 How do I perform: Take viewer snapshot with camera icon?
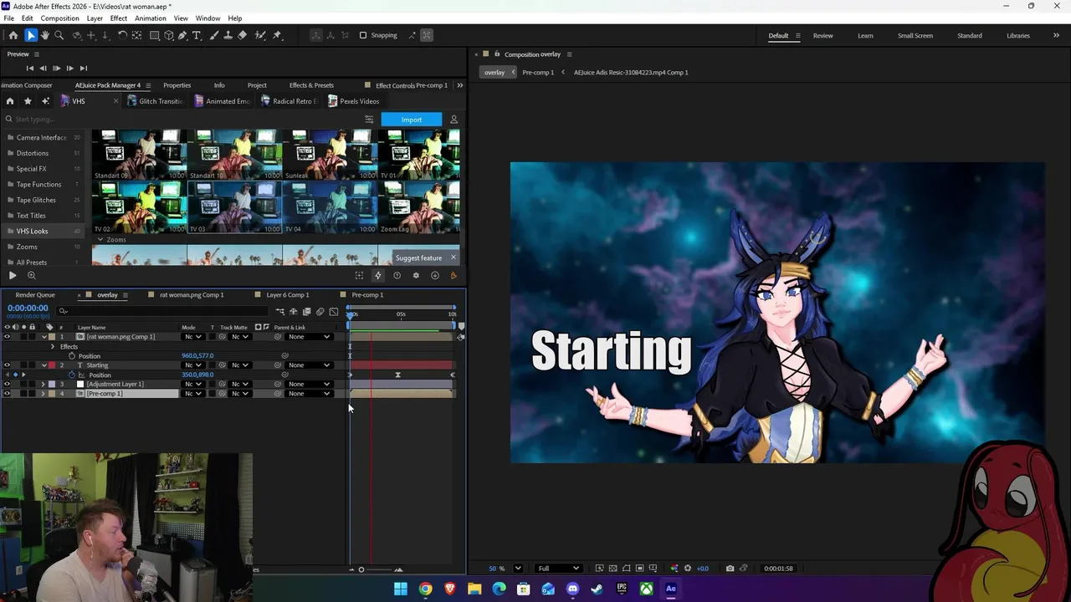(730, 569)
